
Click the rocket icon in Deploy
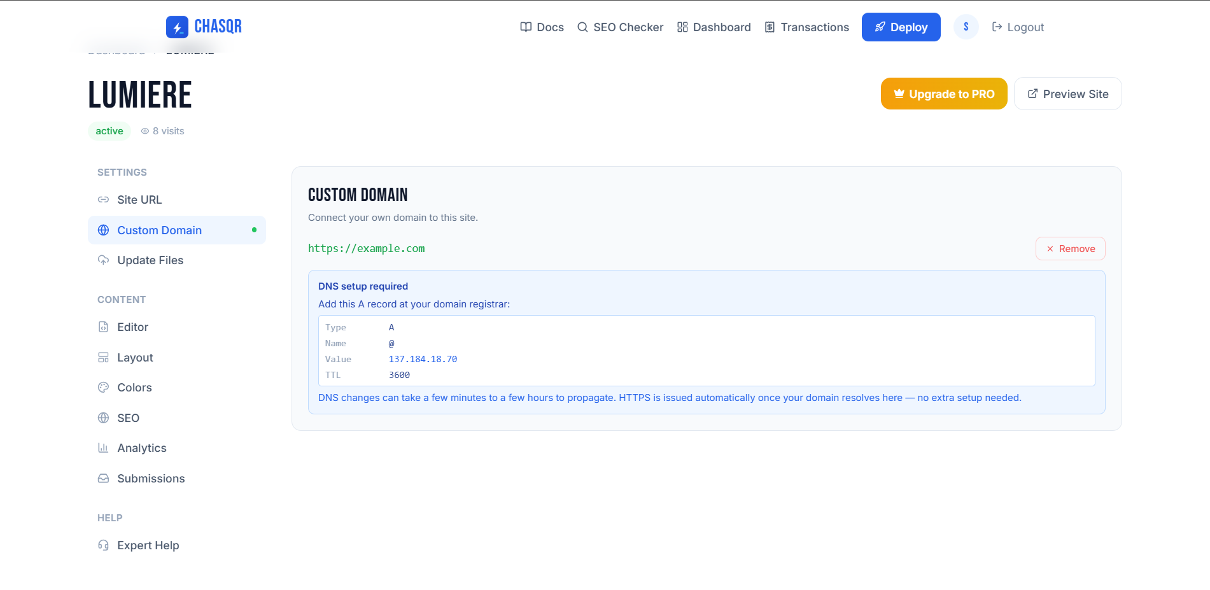coord(880,27)
